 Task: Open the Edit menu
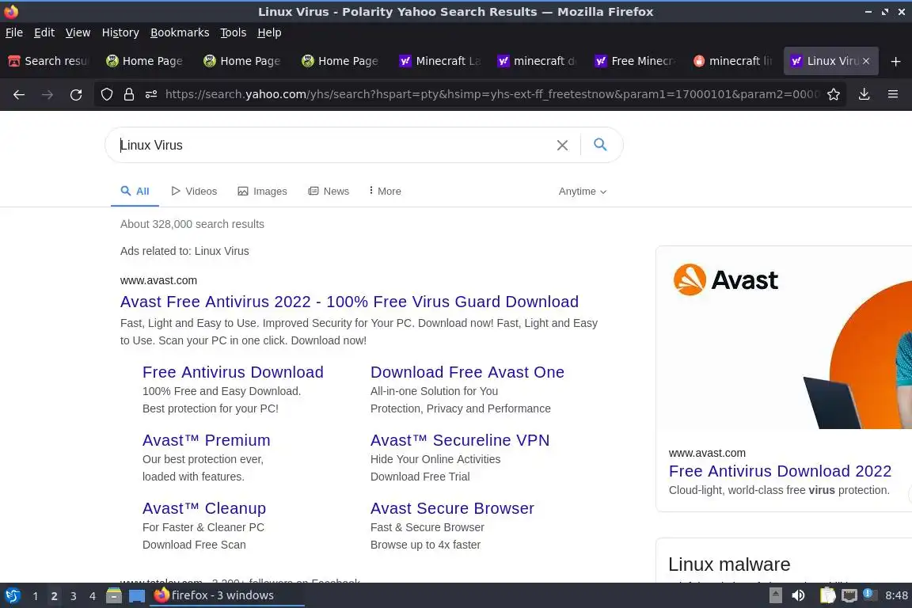pos(44,32)
